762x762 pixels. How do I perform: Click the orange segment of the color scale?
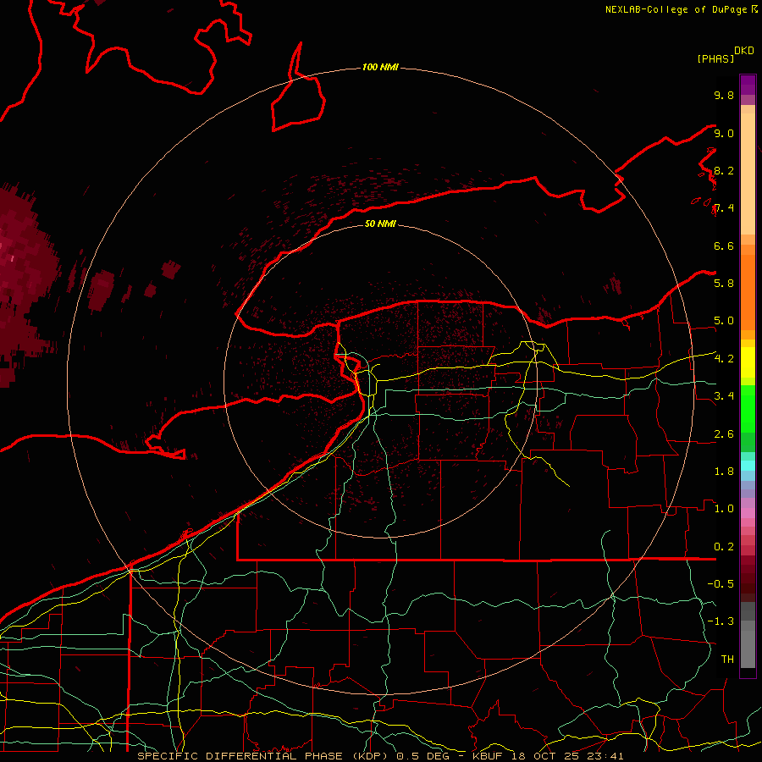pyautogui.click(x=748, y=292)
